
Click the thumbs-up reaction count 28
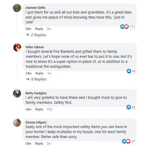(131, 107)
